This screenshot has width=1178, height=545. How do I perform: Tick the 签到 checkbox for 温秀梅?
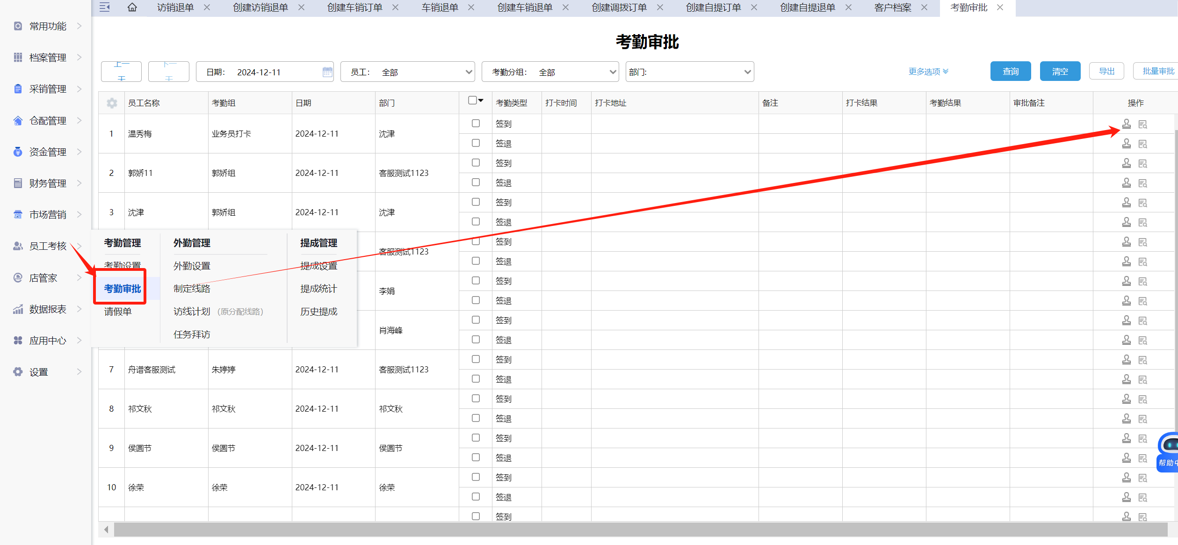point(476,124)
